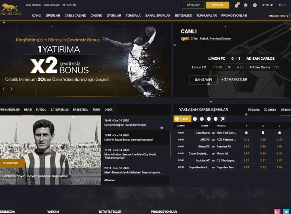Select the volleyball sport filter icon

coord(209,119)
